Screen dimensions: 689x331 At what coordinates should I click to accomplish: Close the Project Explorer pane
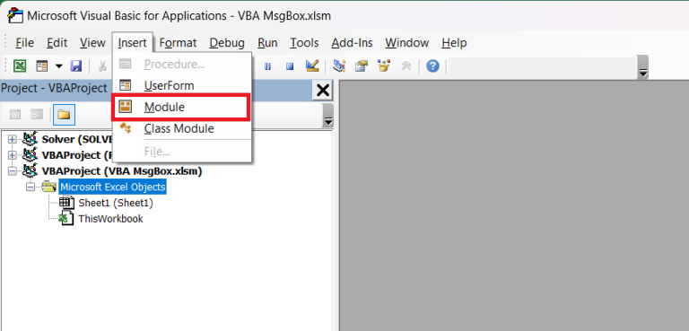tap(323, 91)
